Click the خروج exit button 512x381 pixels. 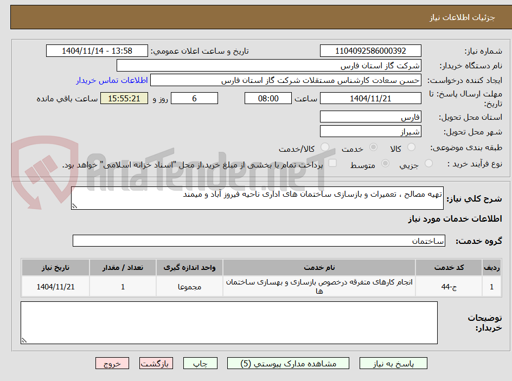pos(112,363)
